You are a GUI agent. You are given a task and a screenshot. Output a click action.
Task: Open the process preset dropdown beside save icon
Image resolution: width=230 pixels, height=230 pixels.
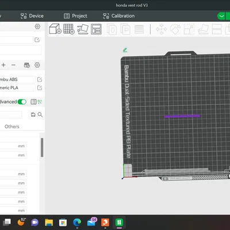(x=11, y=114)
